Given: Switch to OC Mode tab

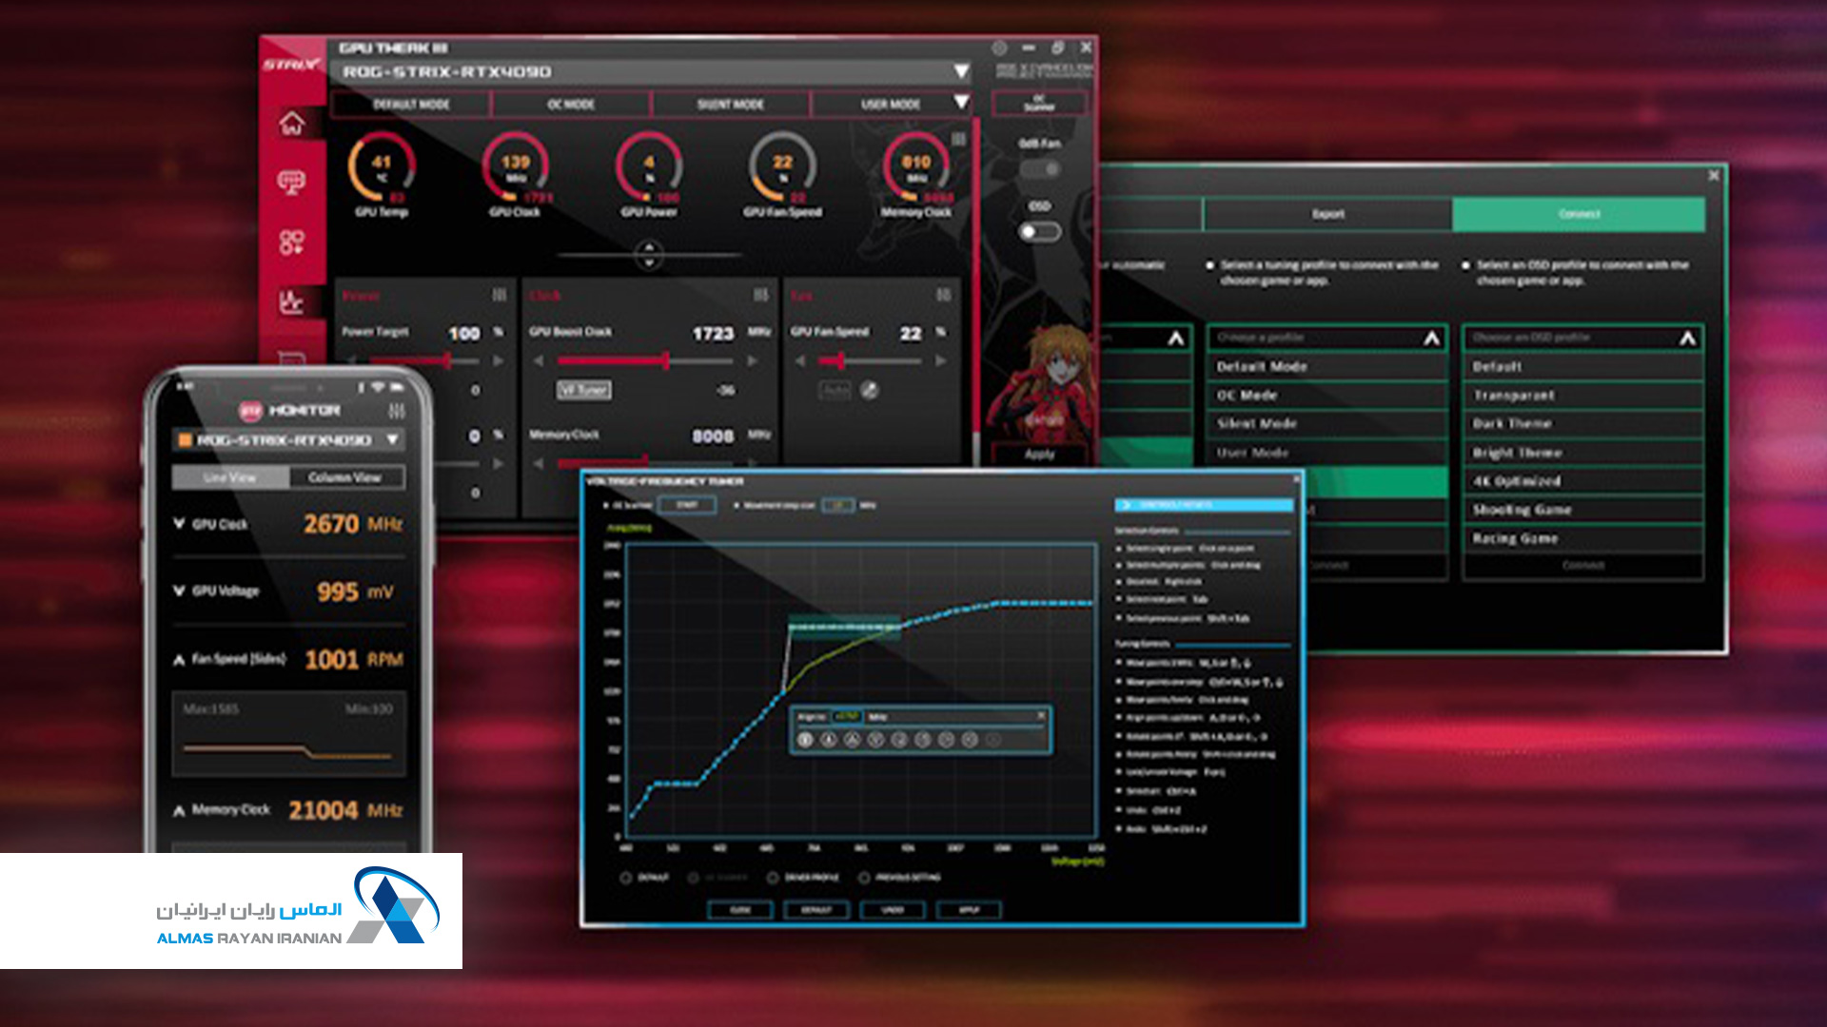Looking at the screenshot, I should 571,104.
